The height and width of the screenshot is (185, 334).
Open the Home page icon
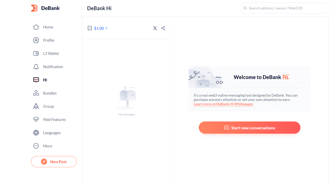click(36, 27)
